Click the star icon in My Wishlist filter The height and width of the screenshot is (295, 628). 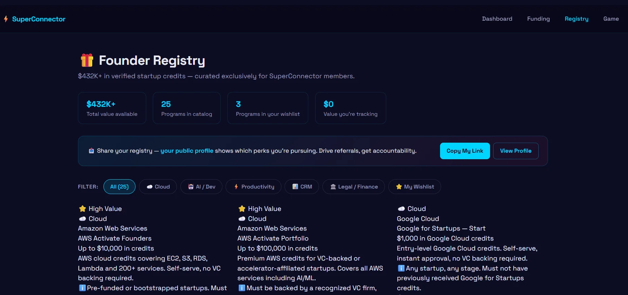pyautogui.click(x=399, y=187)
